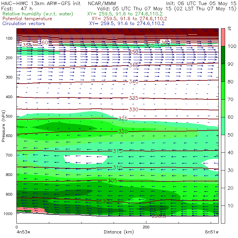The image size is (238, 238).
Task: Click the 'Init: 06 UTC Tue 05 May 15' text
Action: point(201,4)
